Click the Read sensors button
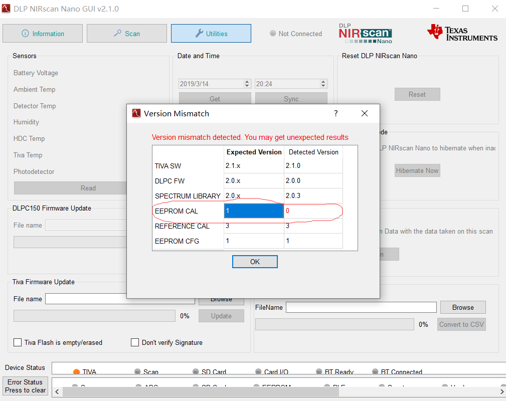Image resolution: width=506 pixels, height=401 pixels. click(x=70, y=188)
